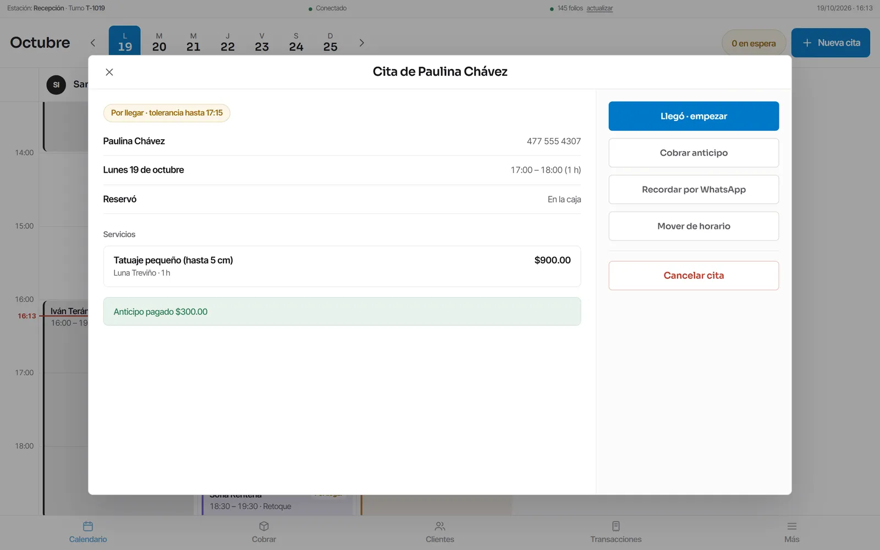
Task: Close the Cita de Paulina Chávez dialog
Action: coord(109,72)
